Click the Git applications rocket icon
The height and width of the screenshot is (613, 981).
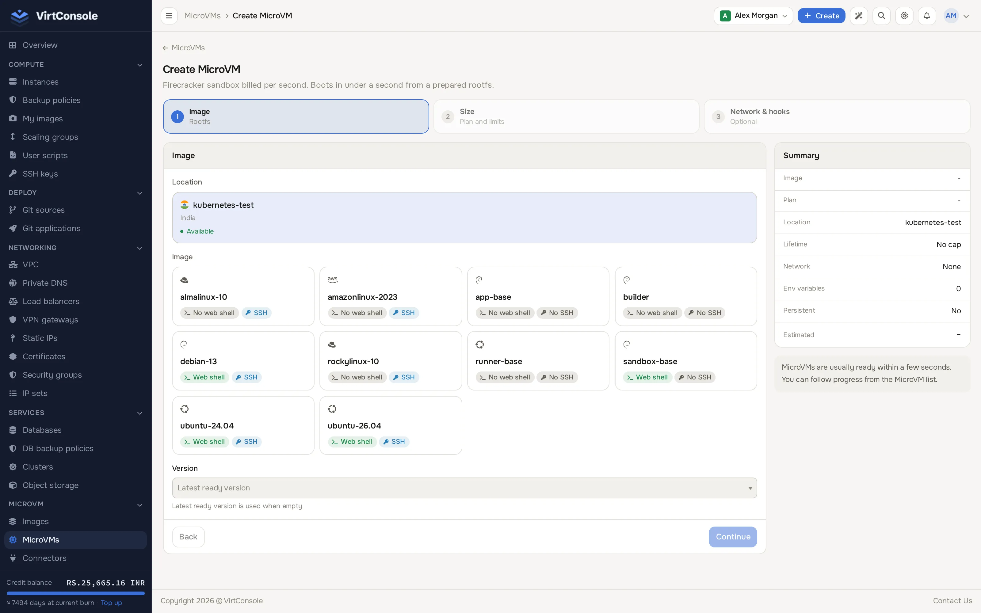pyautogui.click(x=13, y=228)
